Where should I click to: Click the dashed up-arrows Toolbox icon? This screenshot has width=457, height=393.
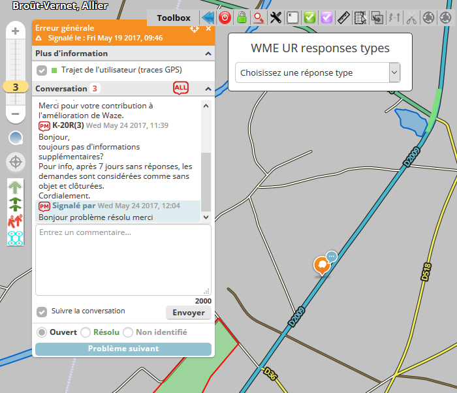tap(394, 18)
